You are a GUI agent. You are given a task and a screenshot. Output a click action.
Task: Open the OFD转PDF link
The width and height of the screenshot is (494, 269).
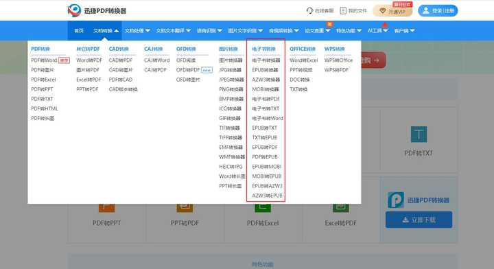(x=188, y=70)
